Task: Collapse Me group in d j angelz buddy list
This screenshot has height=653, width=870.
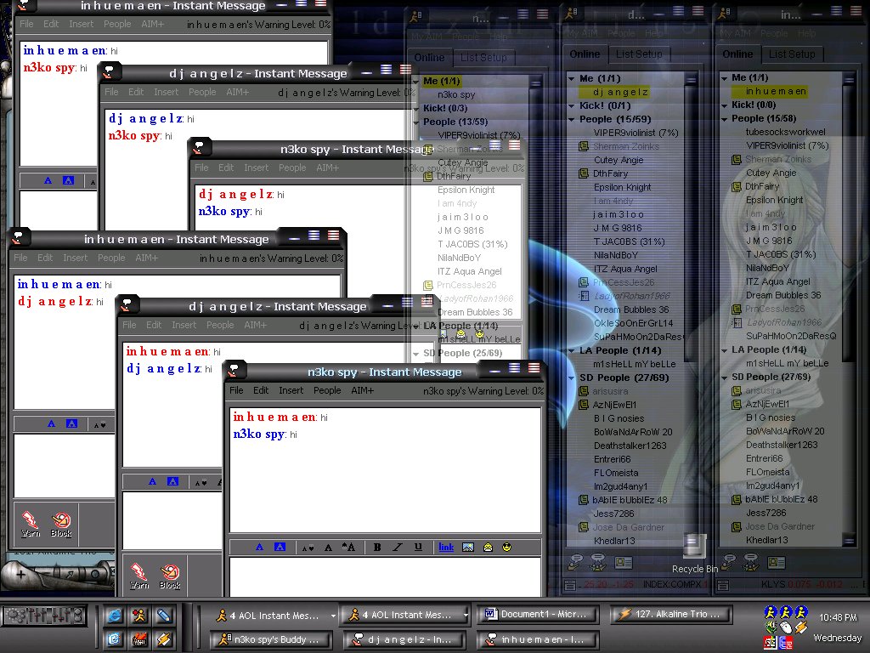Action: point(571,79)
